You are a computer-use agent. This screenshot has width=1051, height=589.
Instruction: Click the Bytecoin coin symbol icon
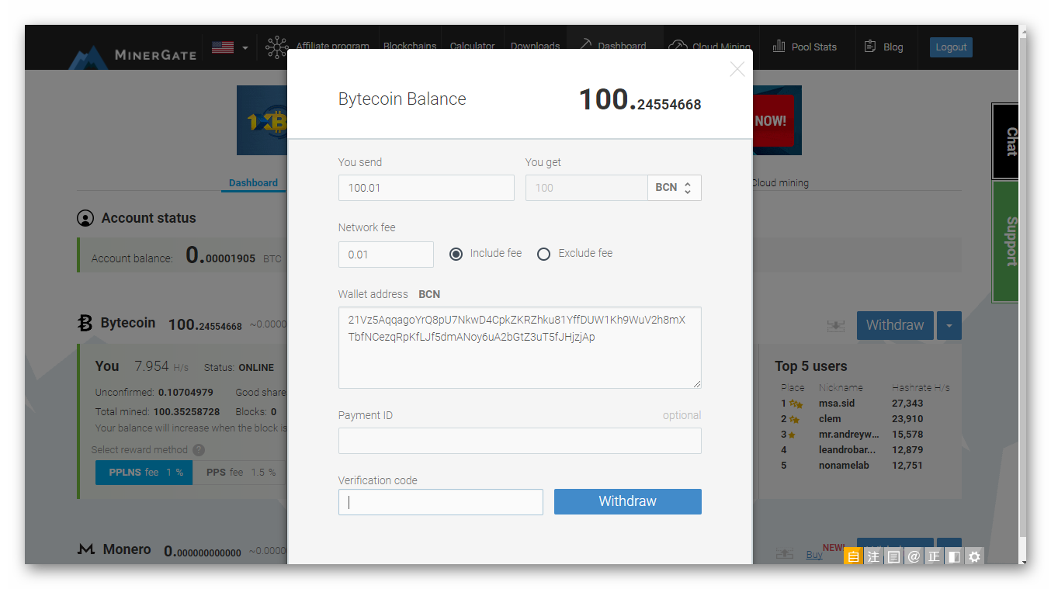pyautogui.click(x=85, y=323)
